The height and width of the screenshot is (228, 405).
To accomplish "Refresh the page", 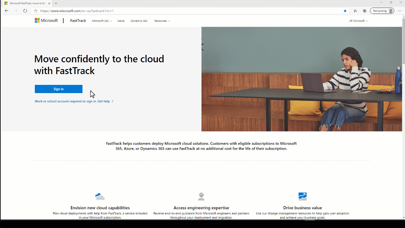I will [25, 10].
